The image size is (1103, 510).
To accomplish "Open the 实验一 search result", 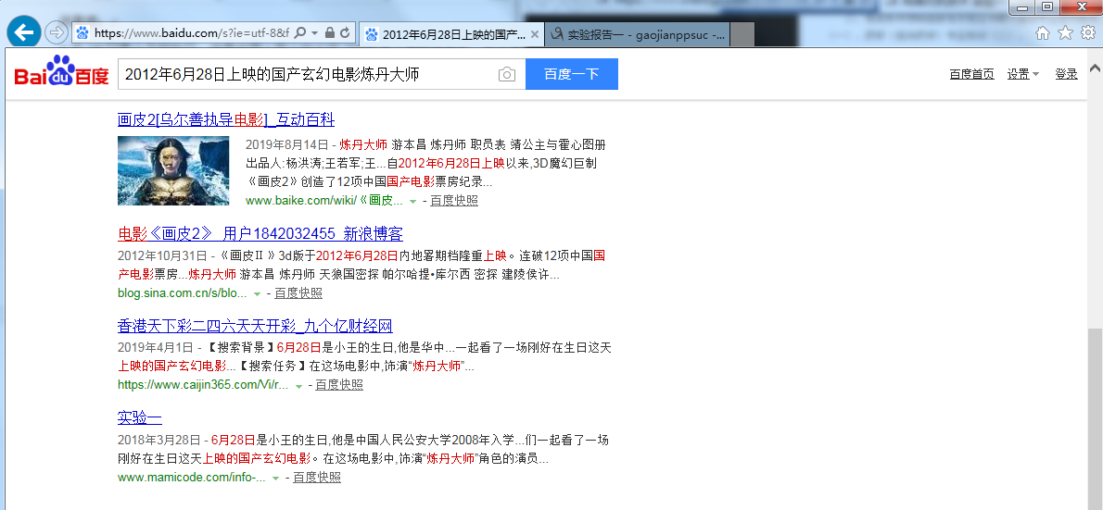I will [139, 418].
